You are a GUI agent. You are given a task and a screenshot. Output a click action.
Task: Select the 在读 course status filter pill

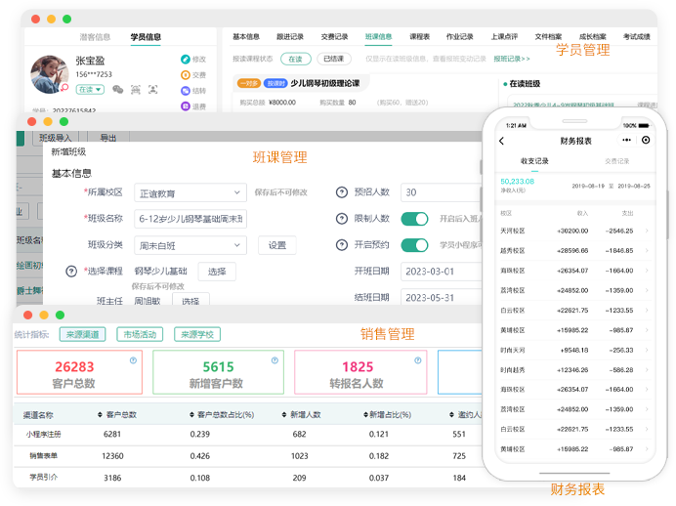[296, 59]
